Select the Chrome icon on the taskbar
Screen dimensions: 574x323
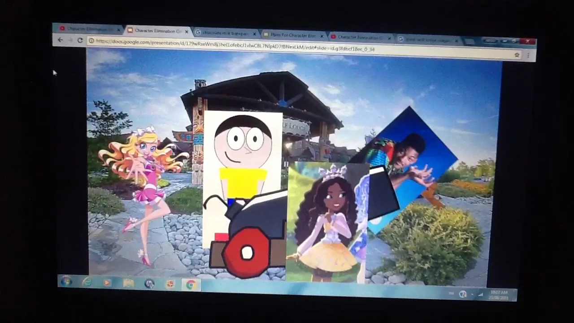tap(191, 285)
